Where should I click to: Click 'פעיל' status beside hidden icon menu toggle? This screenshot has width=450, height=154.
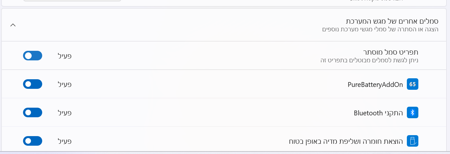[x=65, y=56]
